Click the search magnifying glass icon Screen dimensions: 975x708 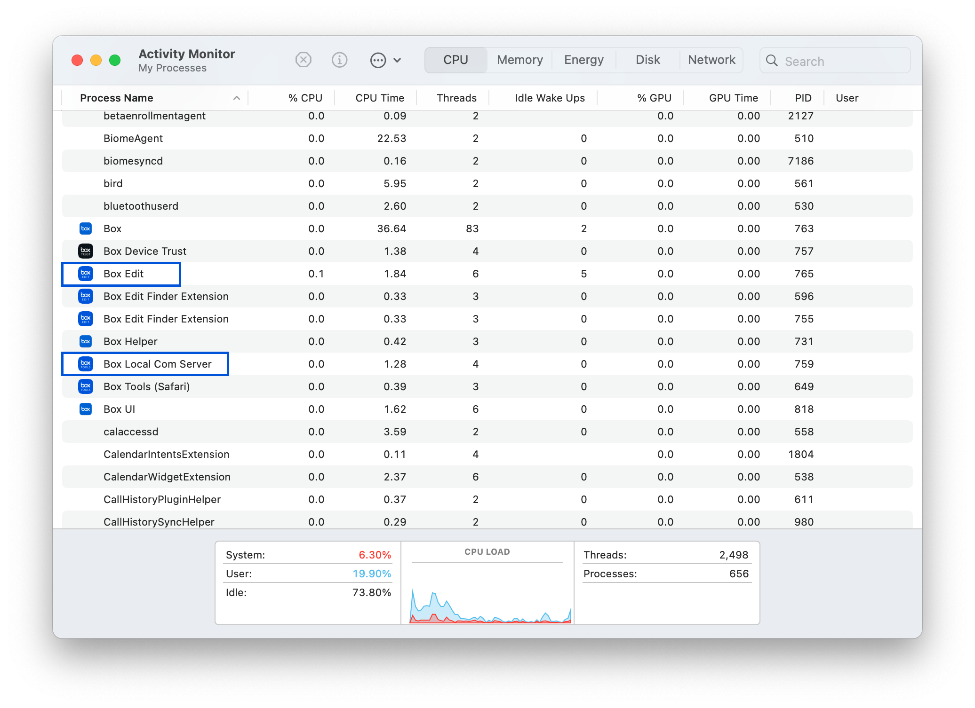(772, 61)
